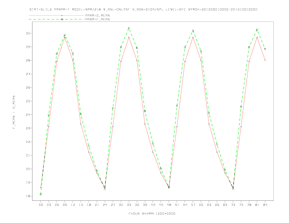Click x-axis tick label 69
The width and height of the screenshot is (289, 223).
click(225, 205)
